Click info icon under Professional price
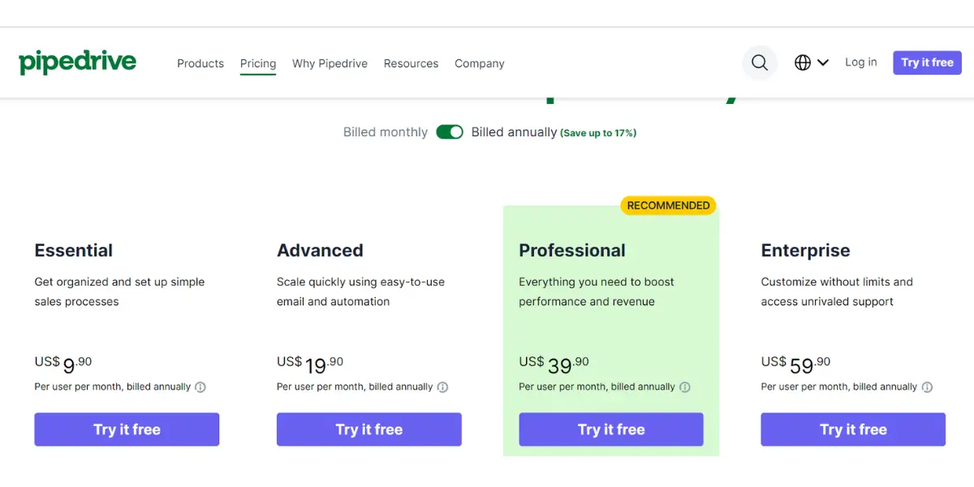Image resolution: width=974 pixels, height=487 pixels. click(685, 387)
